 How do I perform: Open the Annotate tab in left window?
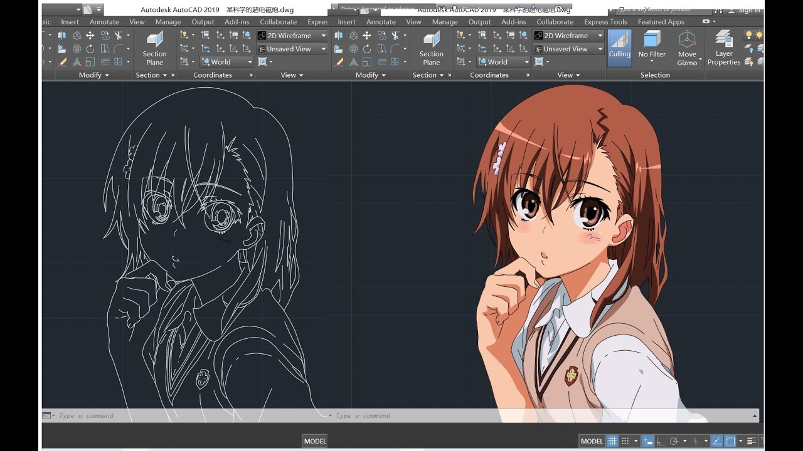(x=104, y=22)
